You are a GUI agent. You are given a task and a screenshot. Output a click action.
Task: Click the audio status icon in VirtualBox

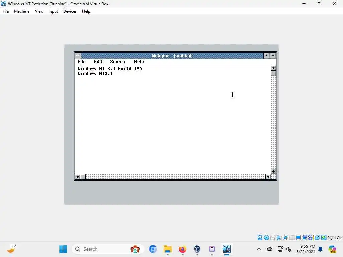click(x=279, y=238)
